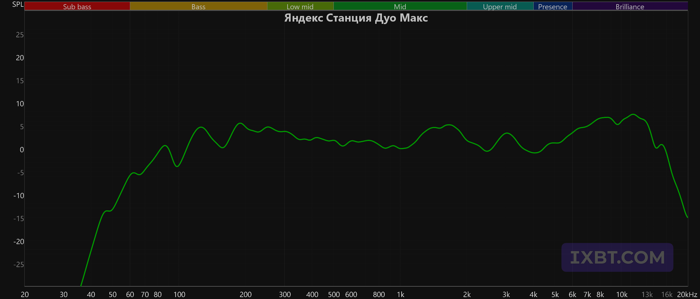The height and width of the screenshot is (299, 700).
Task: Click the 10k frequency tick label
Action: [622, 295]
